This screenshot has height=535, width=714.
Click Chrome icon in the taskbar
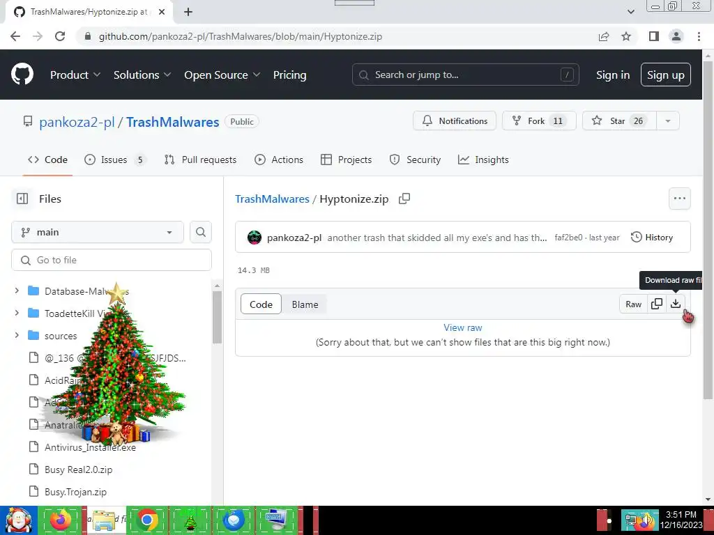coord(146,520)
